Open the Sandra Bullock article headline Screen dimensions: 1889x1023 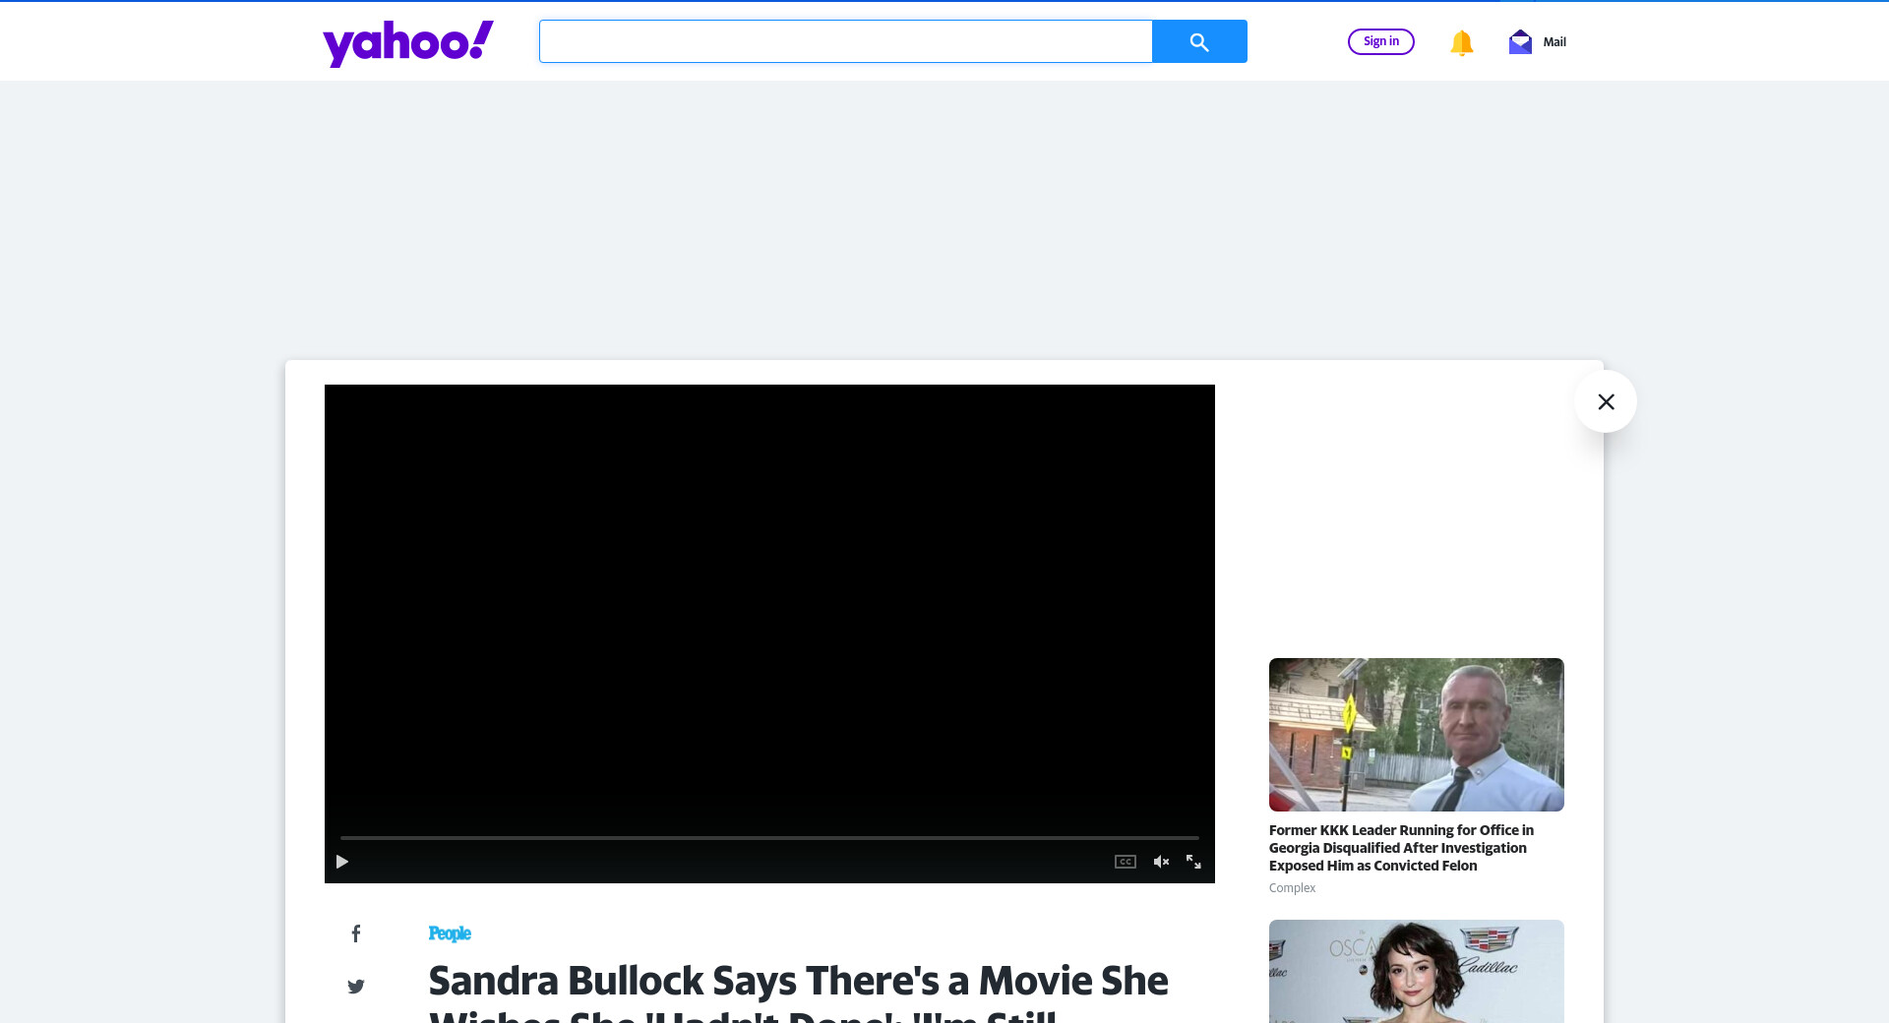(x=798, y=982)
